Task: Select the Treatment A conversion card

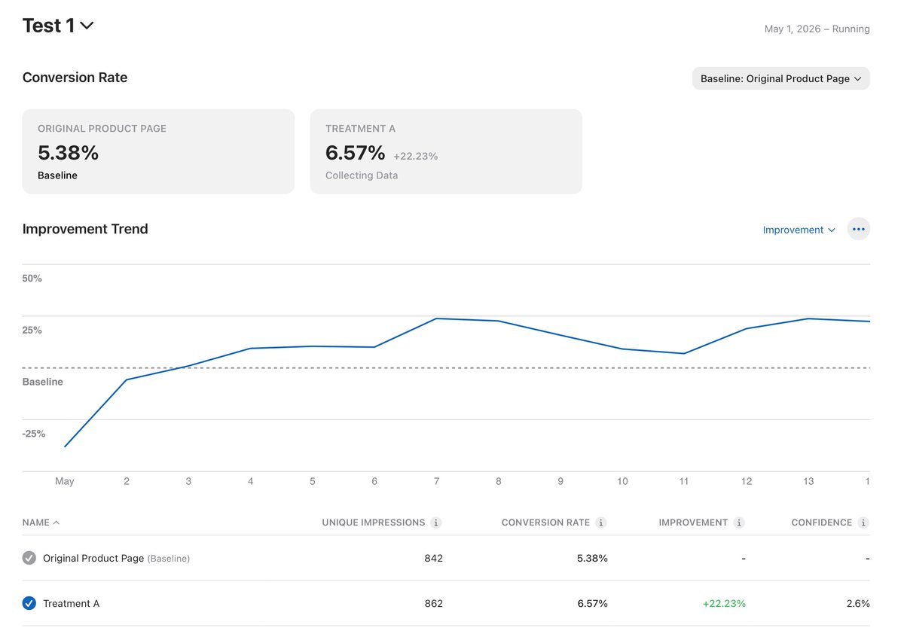Action: coord(446,151)
